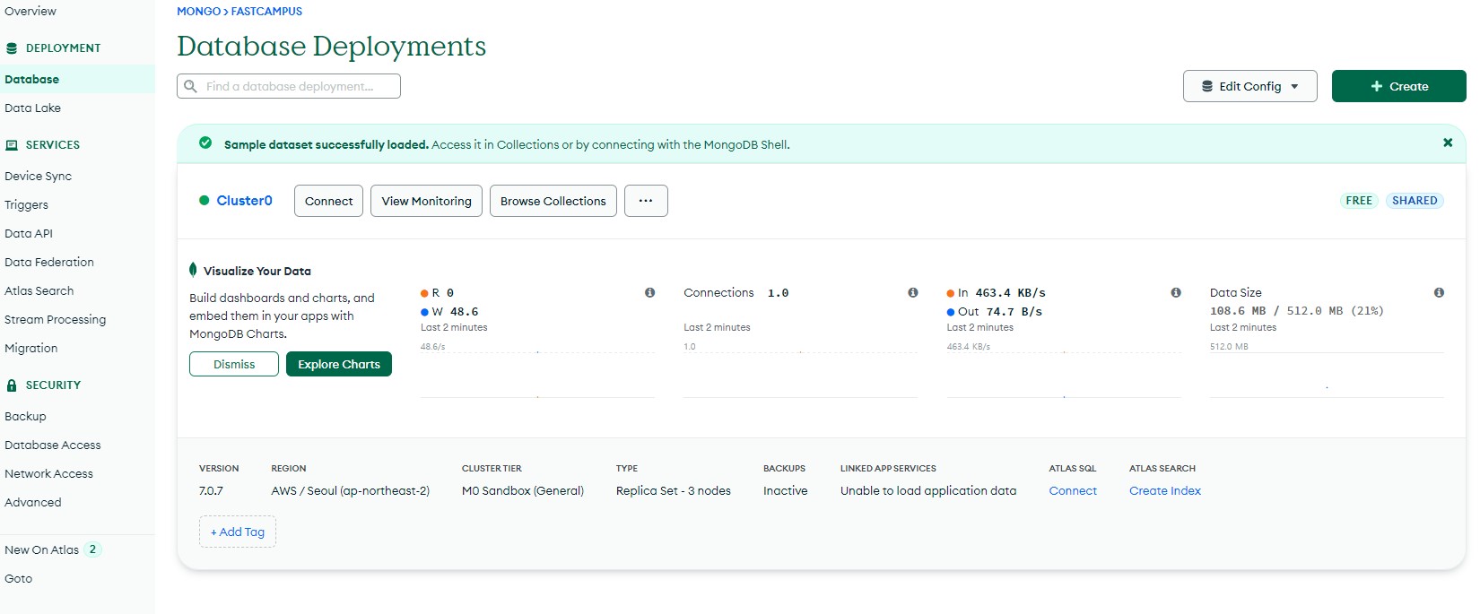
Task: Click the green success checkmark icon
Action: 205,143
